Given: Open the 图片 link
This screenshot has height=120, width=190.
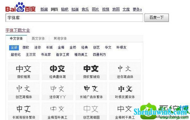Looking at the screenshot, I should tap(95, 9).
